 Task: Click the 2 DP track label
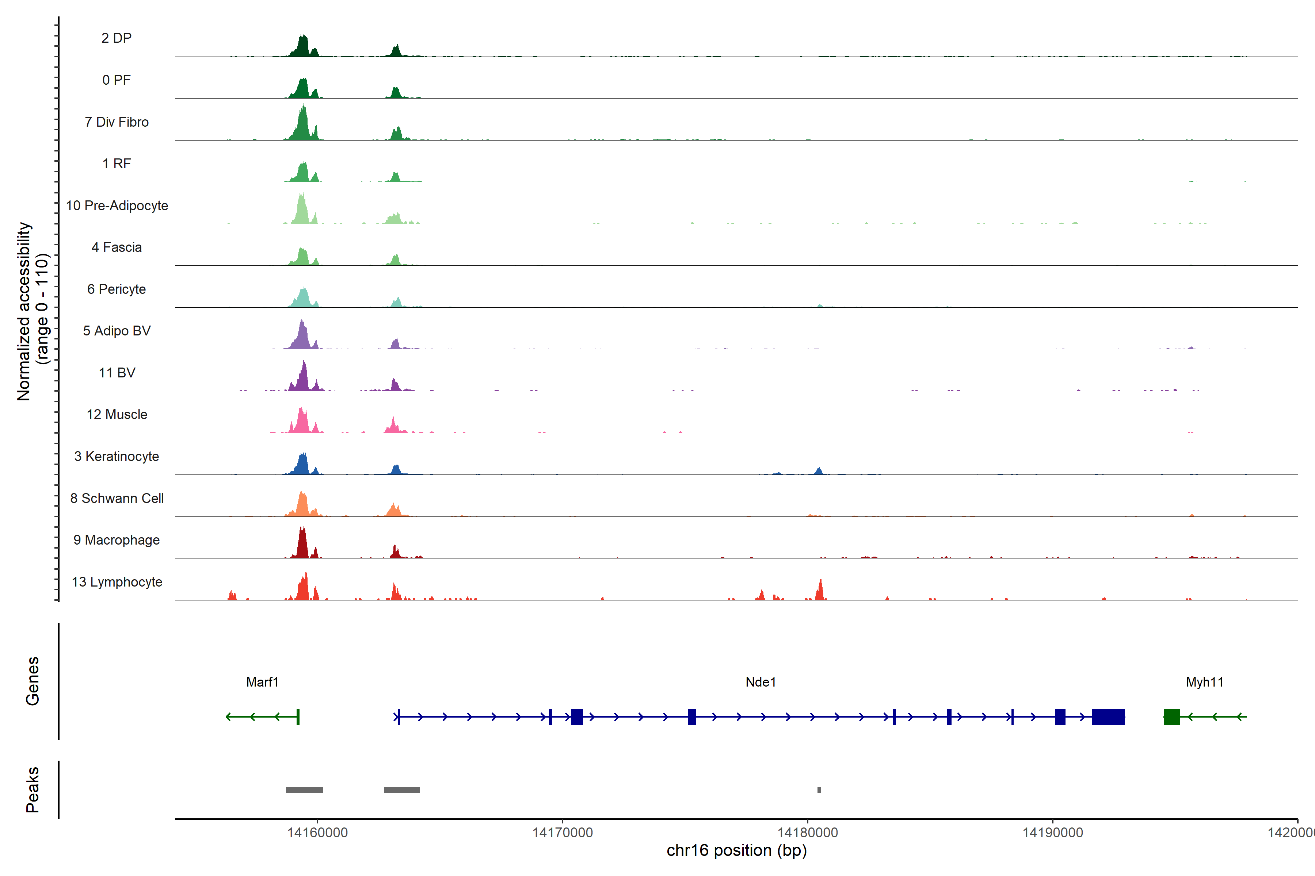pyautogui.click(x=116, y=38)
